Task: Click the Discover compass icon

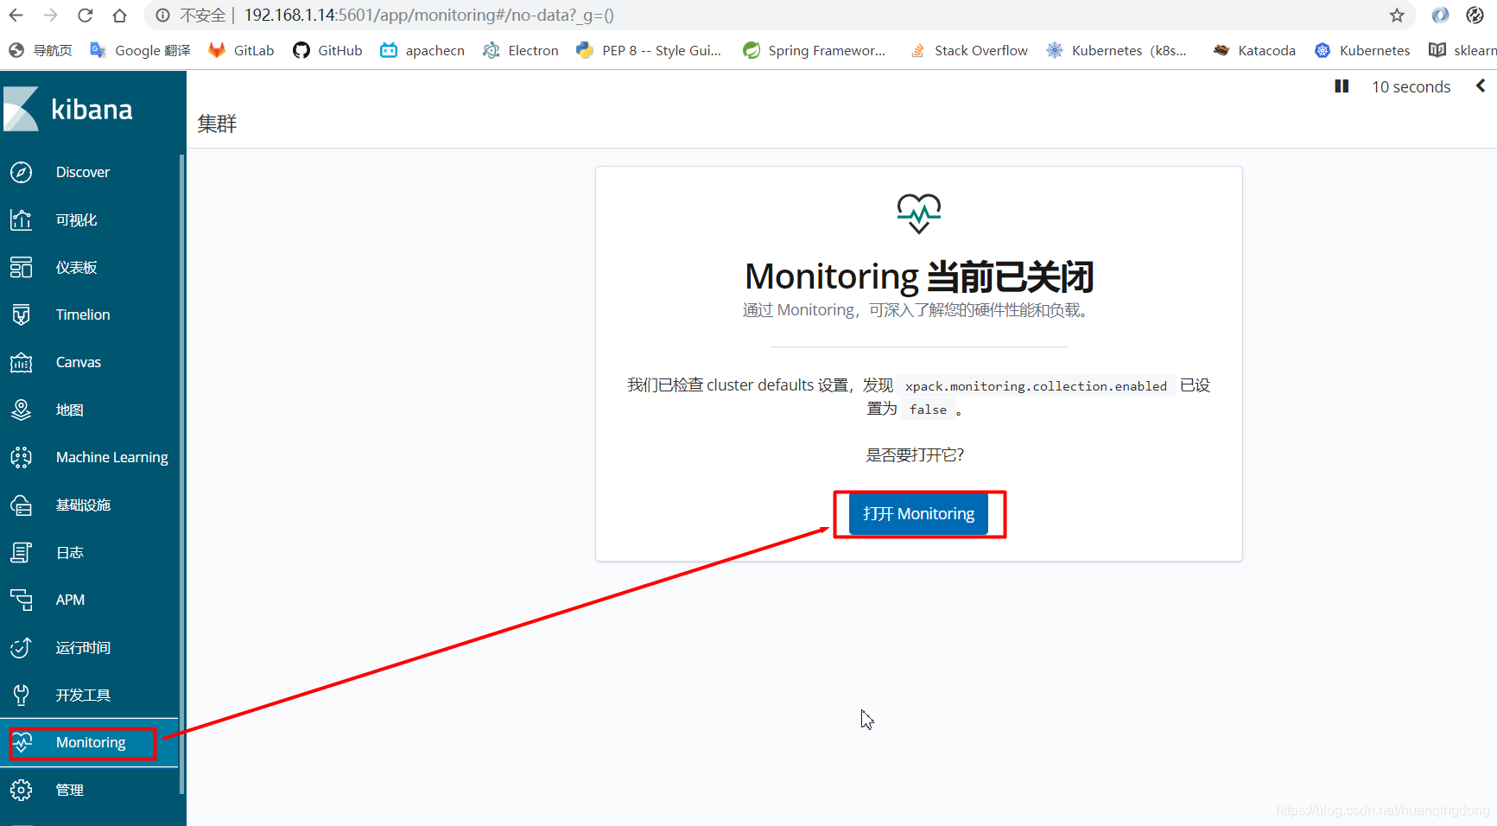Action: [x=21, y=172]
